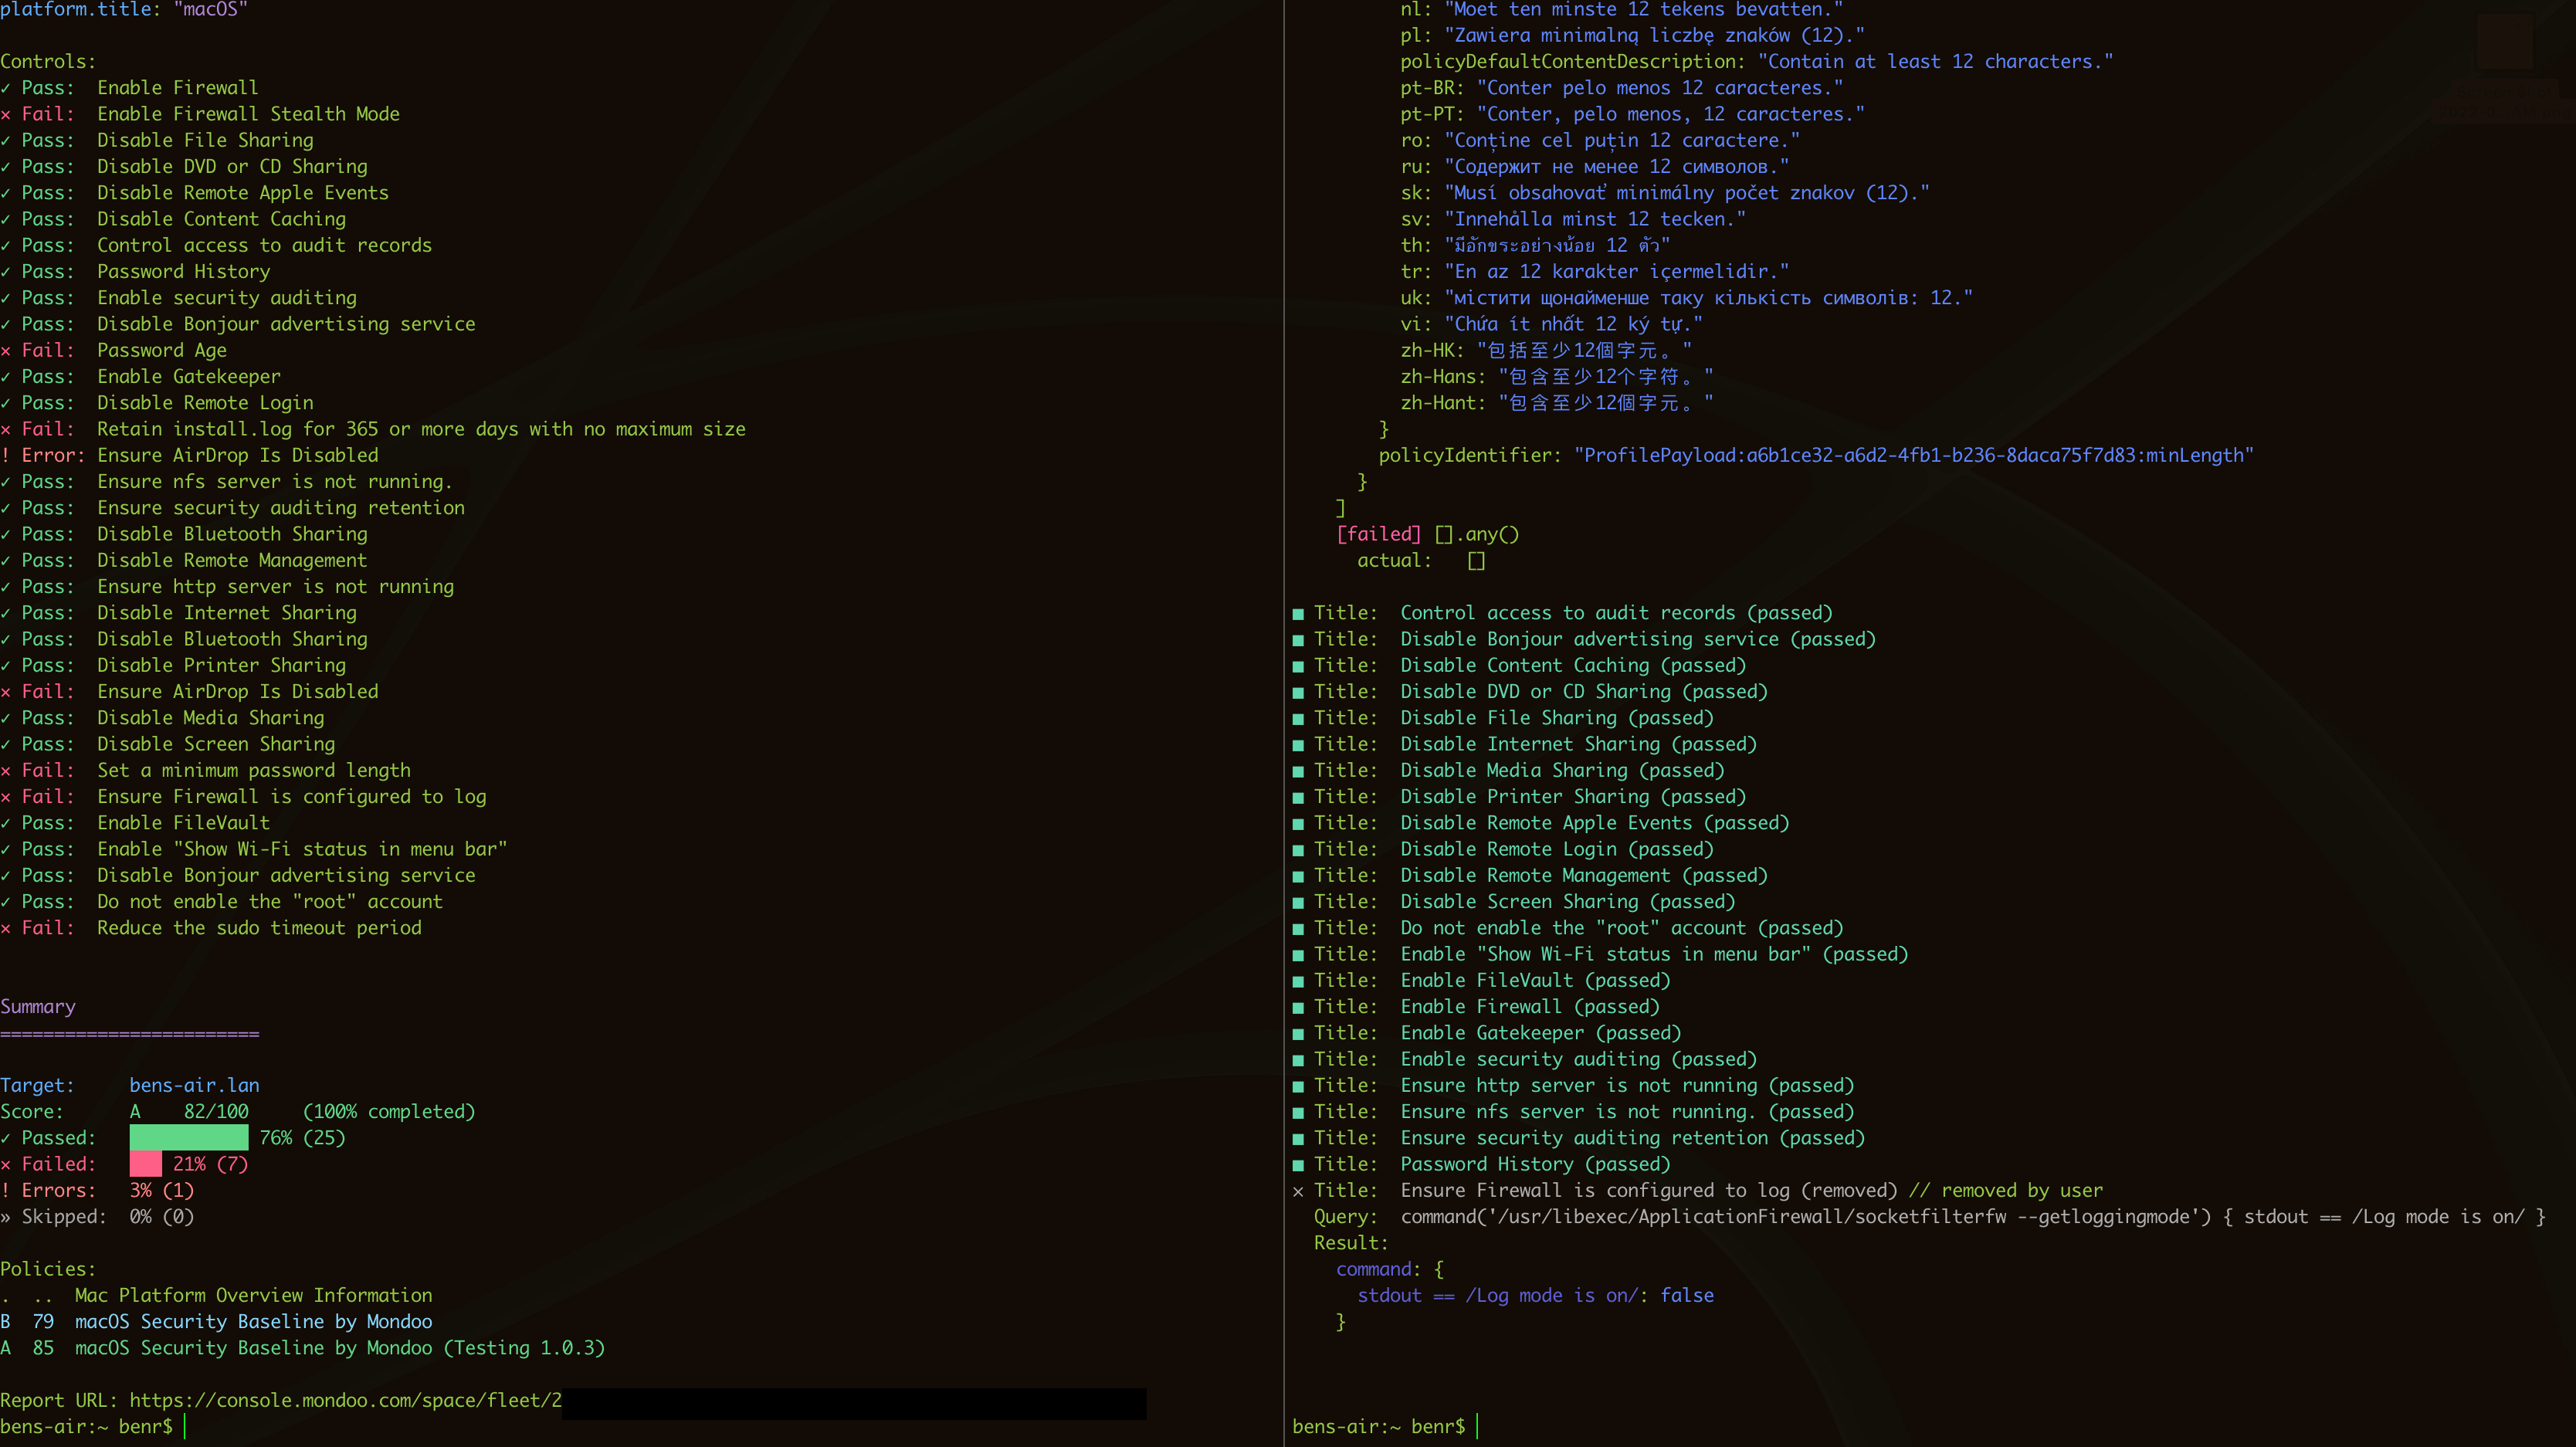Image resolution: width=2576 pixels, height=1447 pixels.
Task: Click the [failed] marker label
Action: coord(1378,535)
